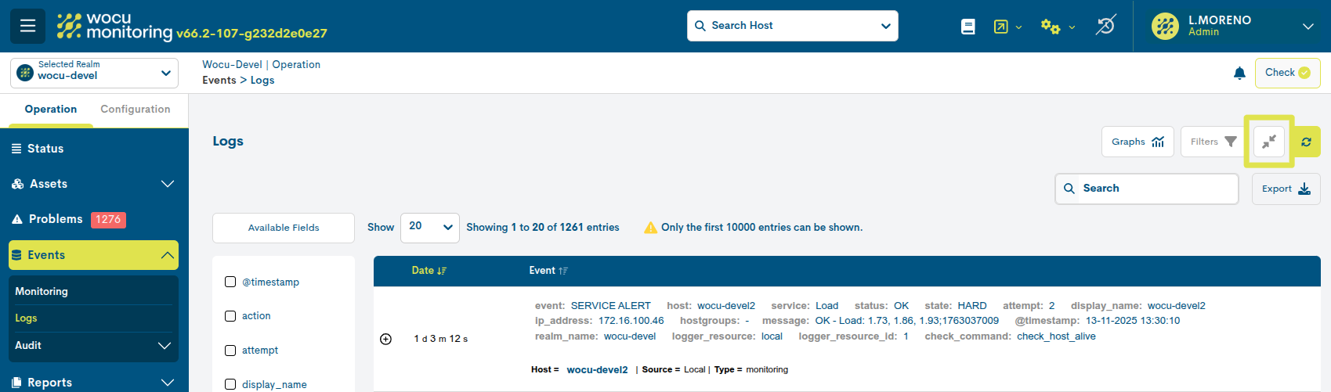This screenshot has width=1331, height=392.
Task: Open the hamburger navigation menu
Action: (27, 26)
